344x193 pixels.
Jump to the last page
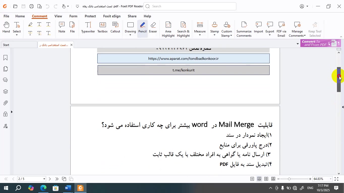pyautogui.click(x=57, y=179)
